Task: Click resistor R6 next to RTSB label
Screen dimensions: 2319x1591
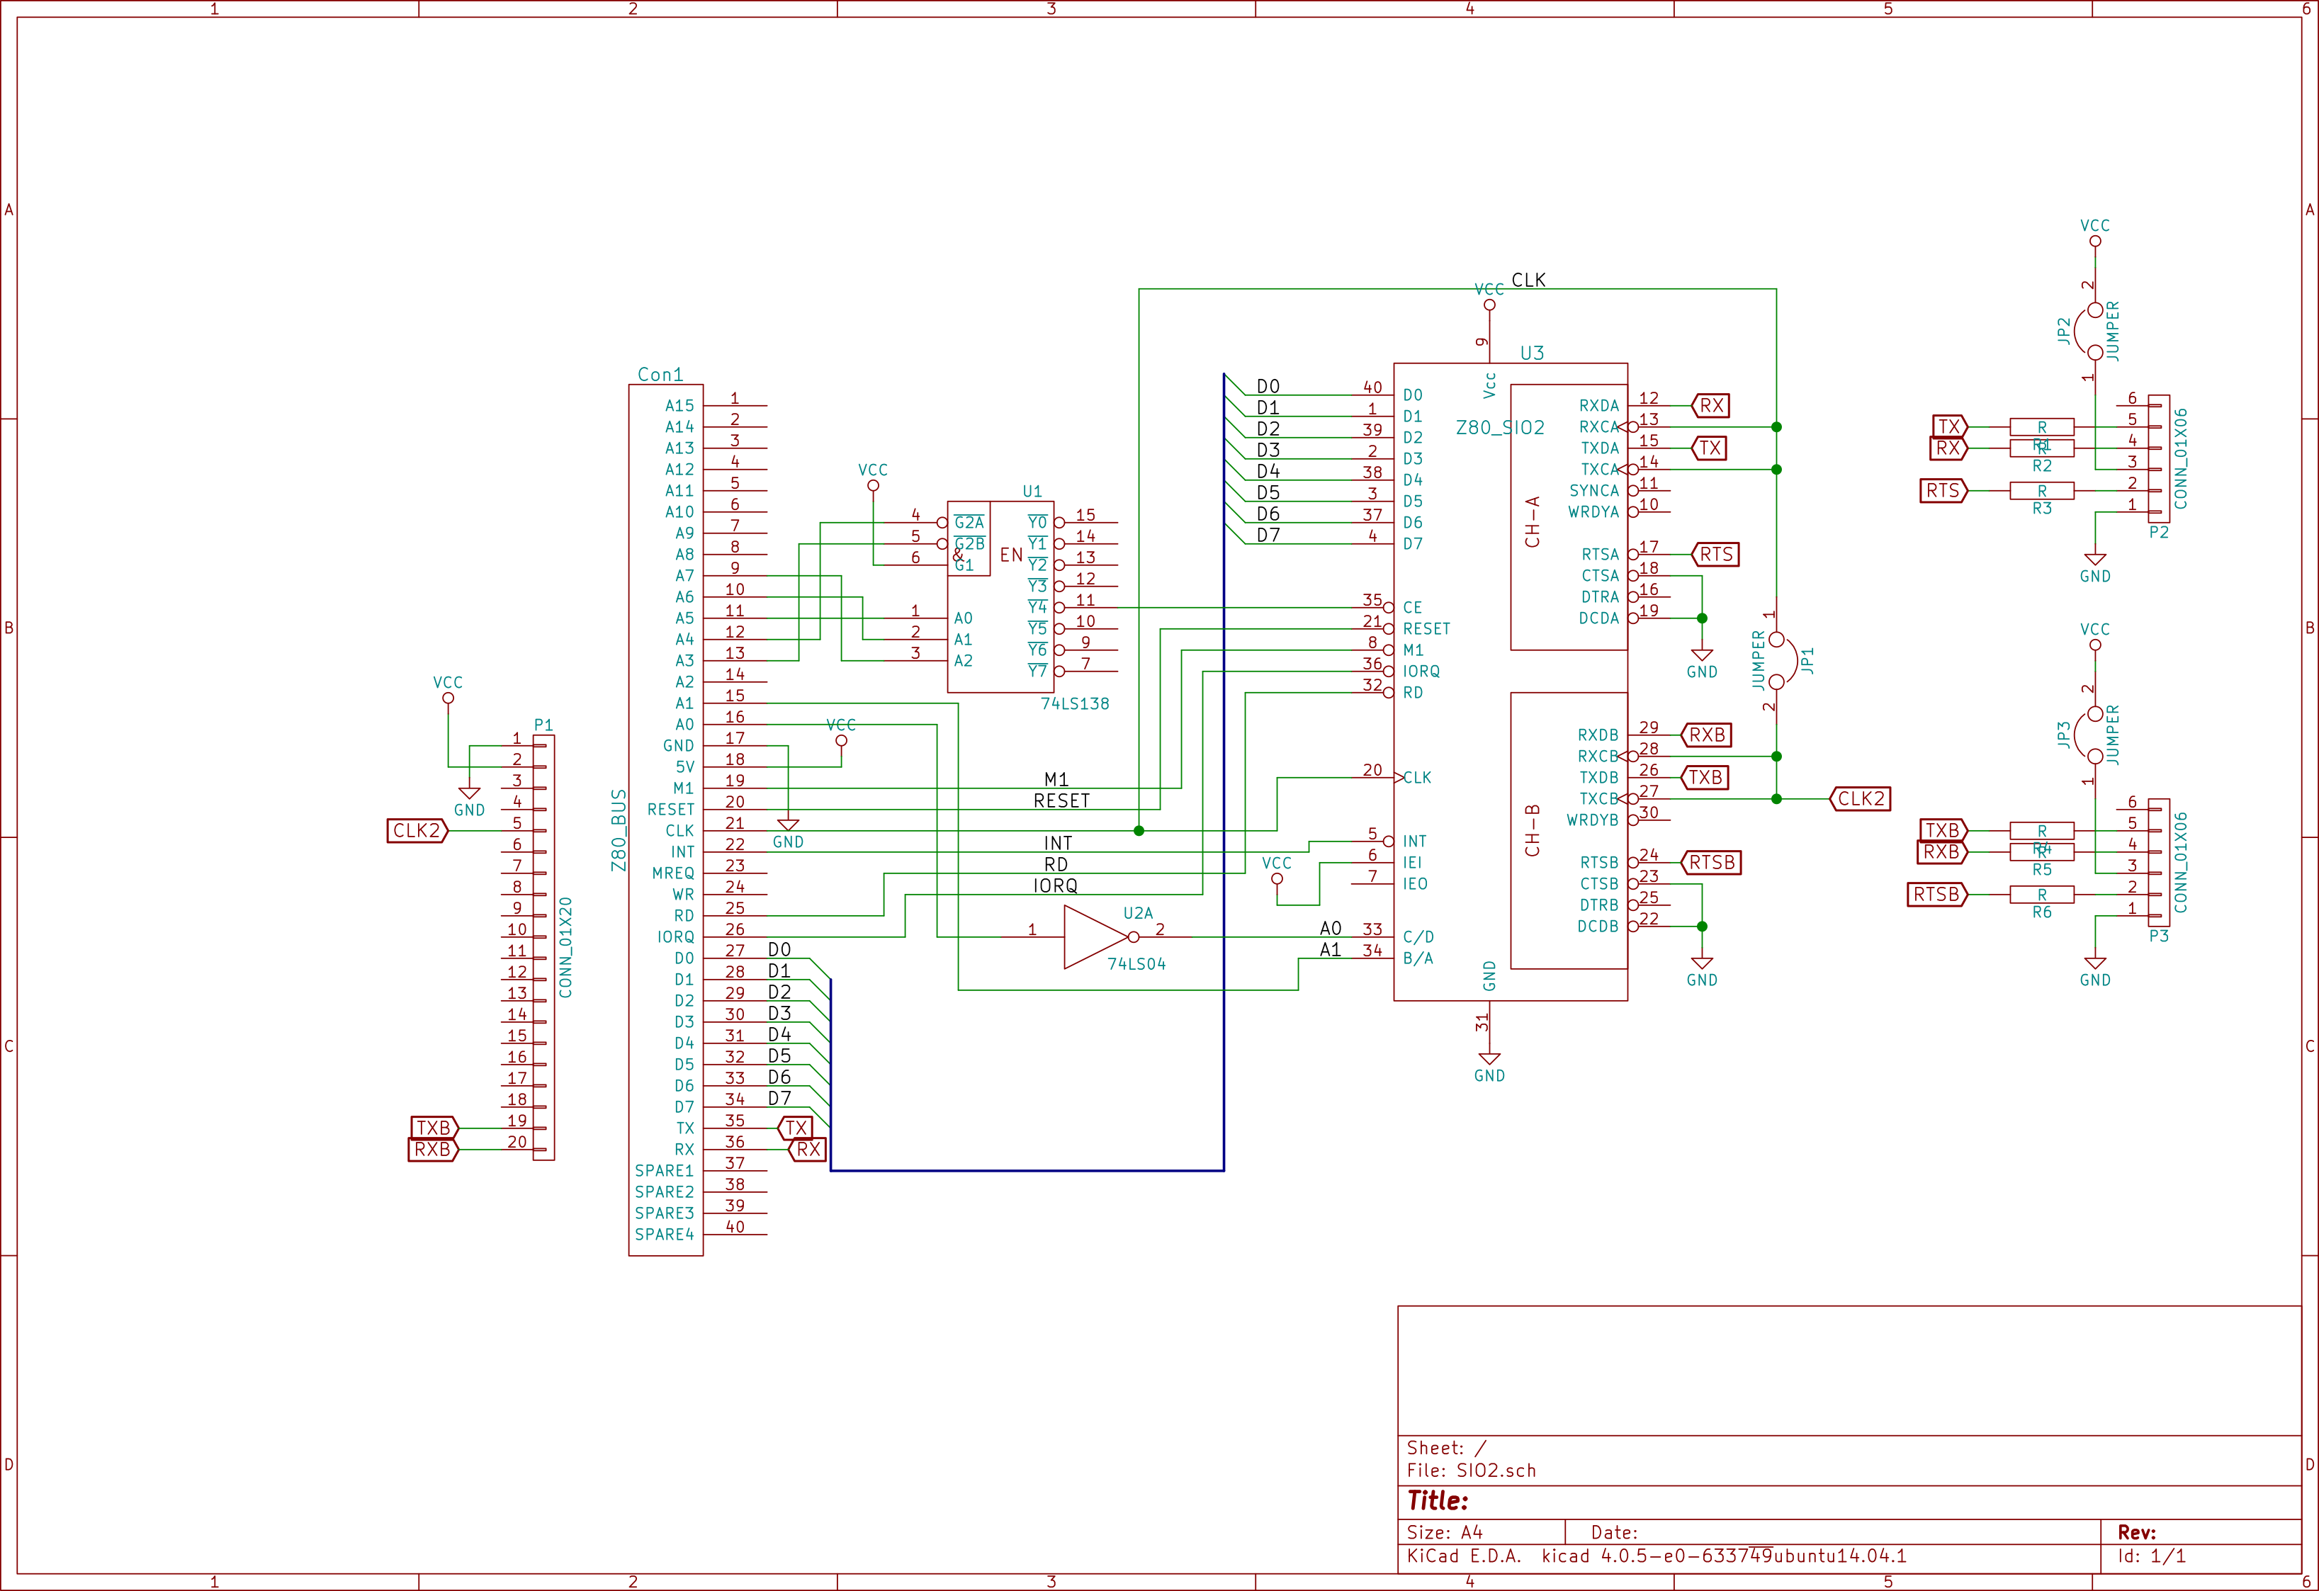Action: click(x=2041, y=895)
